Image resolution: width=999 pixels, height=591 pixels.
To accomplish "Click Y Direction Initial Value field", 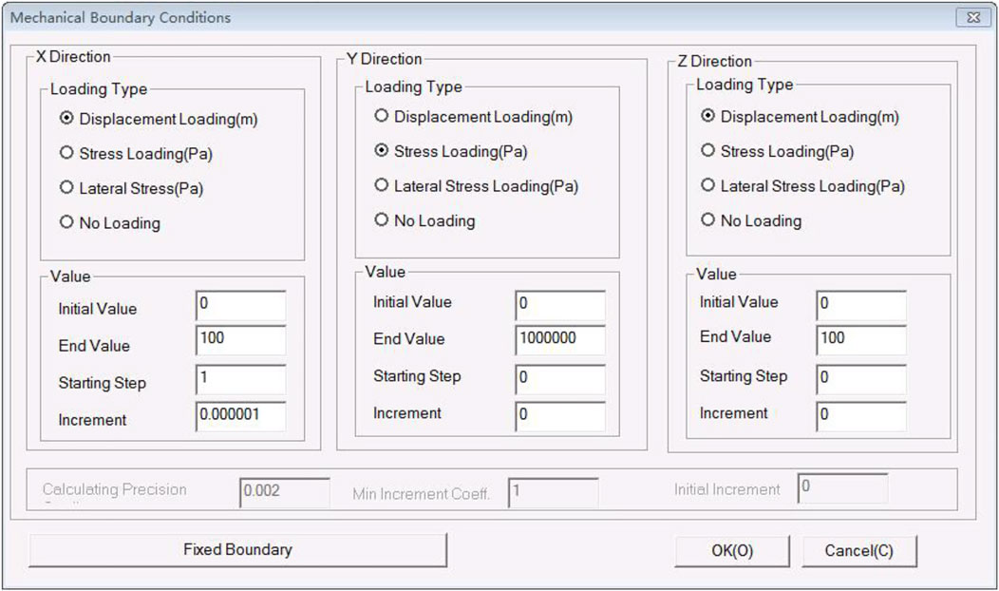I will 560,305.
